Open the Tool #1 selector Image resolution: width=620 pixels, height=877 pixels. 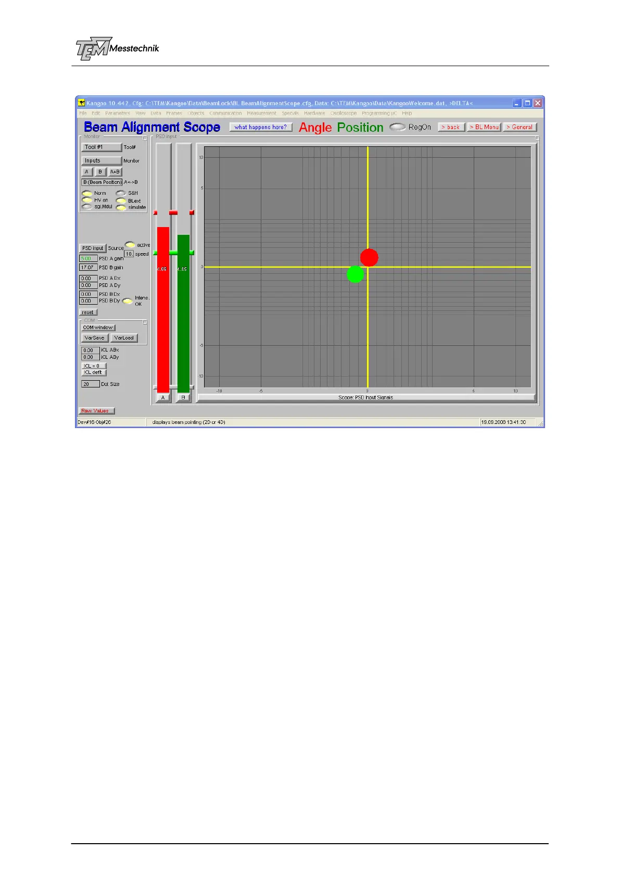(102, 147)
